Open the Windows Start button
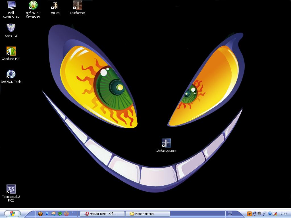Image resolution: width=291 pixels, height=218 pixels. [13, 213]
